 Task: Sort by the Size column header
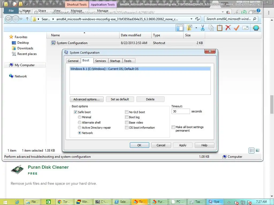click(x=194, y=35)
